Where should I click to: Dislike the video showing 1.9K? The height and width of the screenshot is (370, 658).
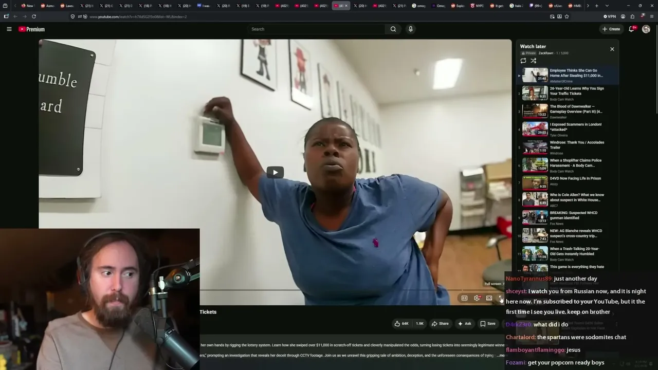419,324
